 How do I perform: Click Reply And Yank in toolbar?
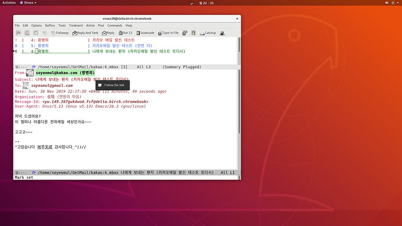[85, 33]
